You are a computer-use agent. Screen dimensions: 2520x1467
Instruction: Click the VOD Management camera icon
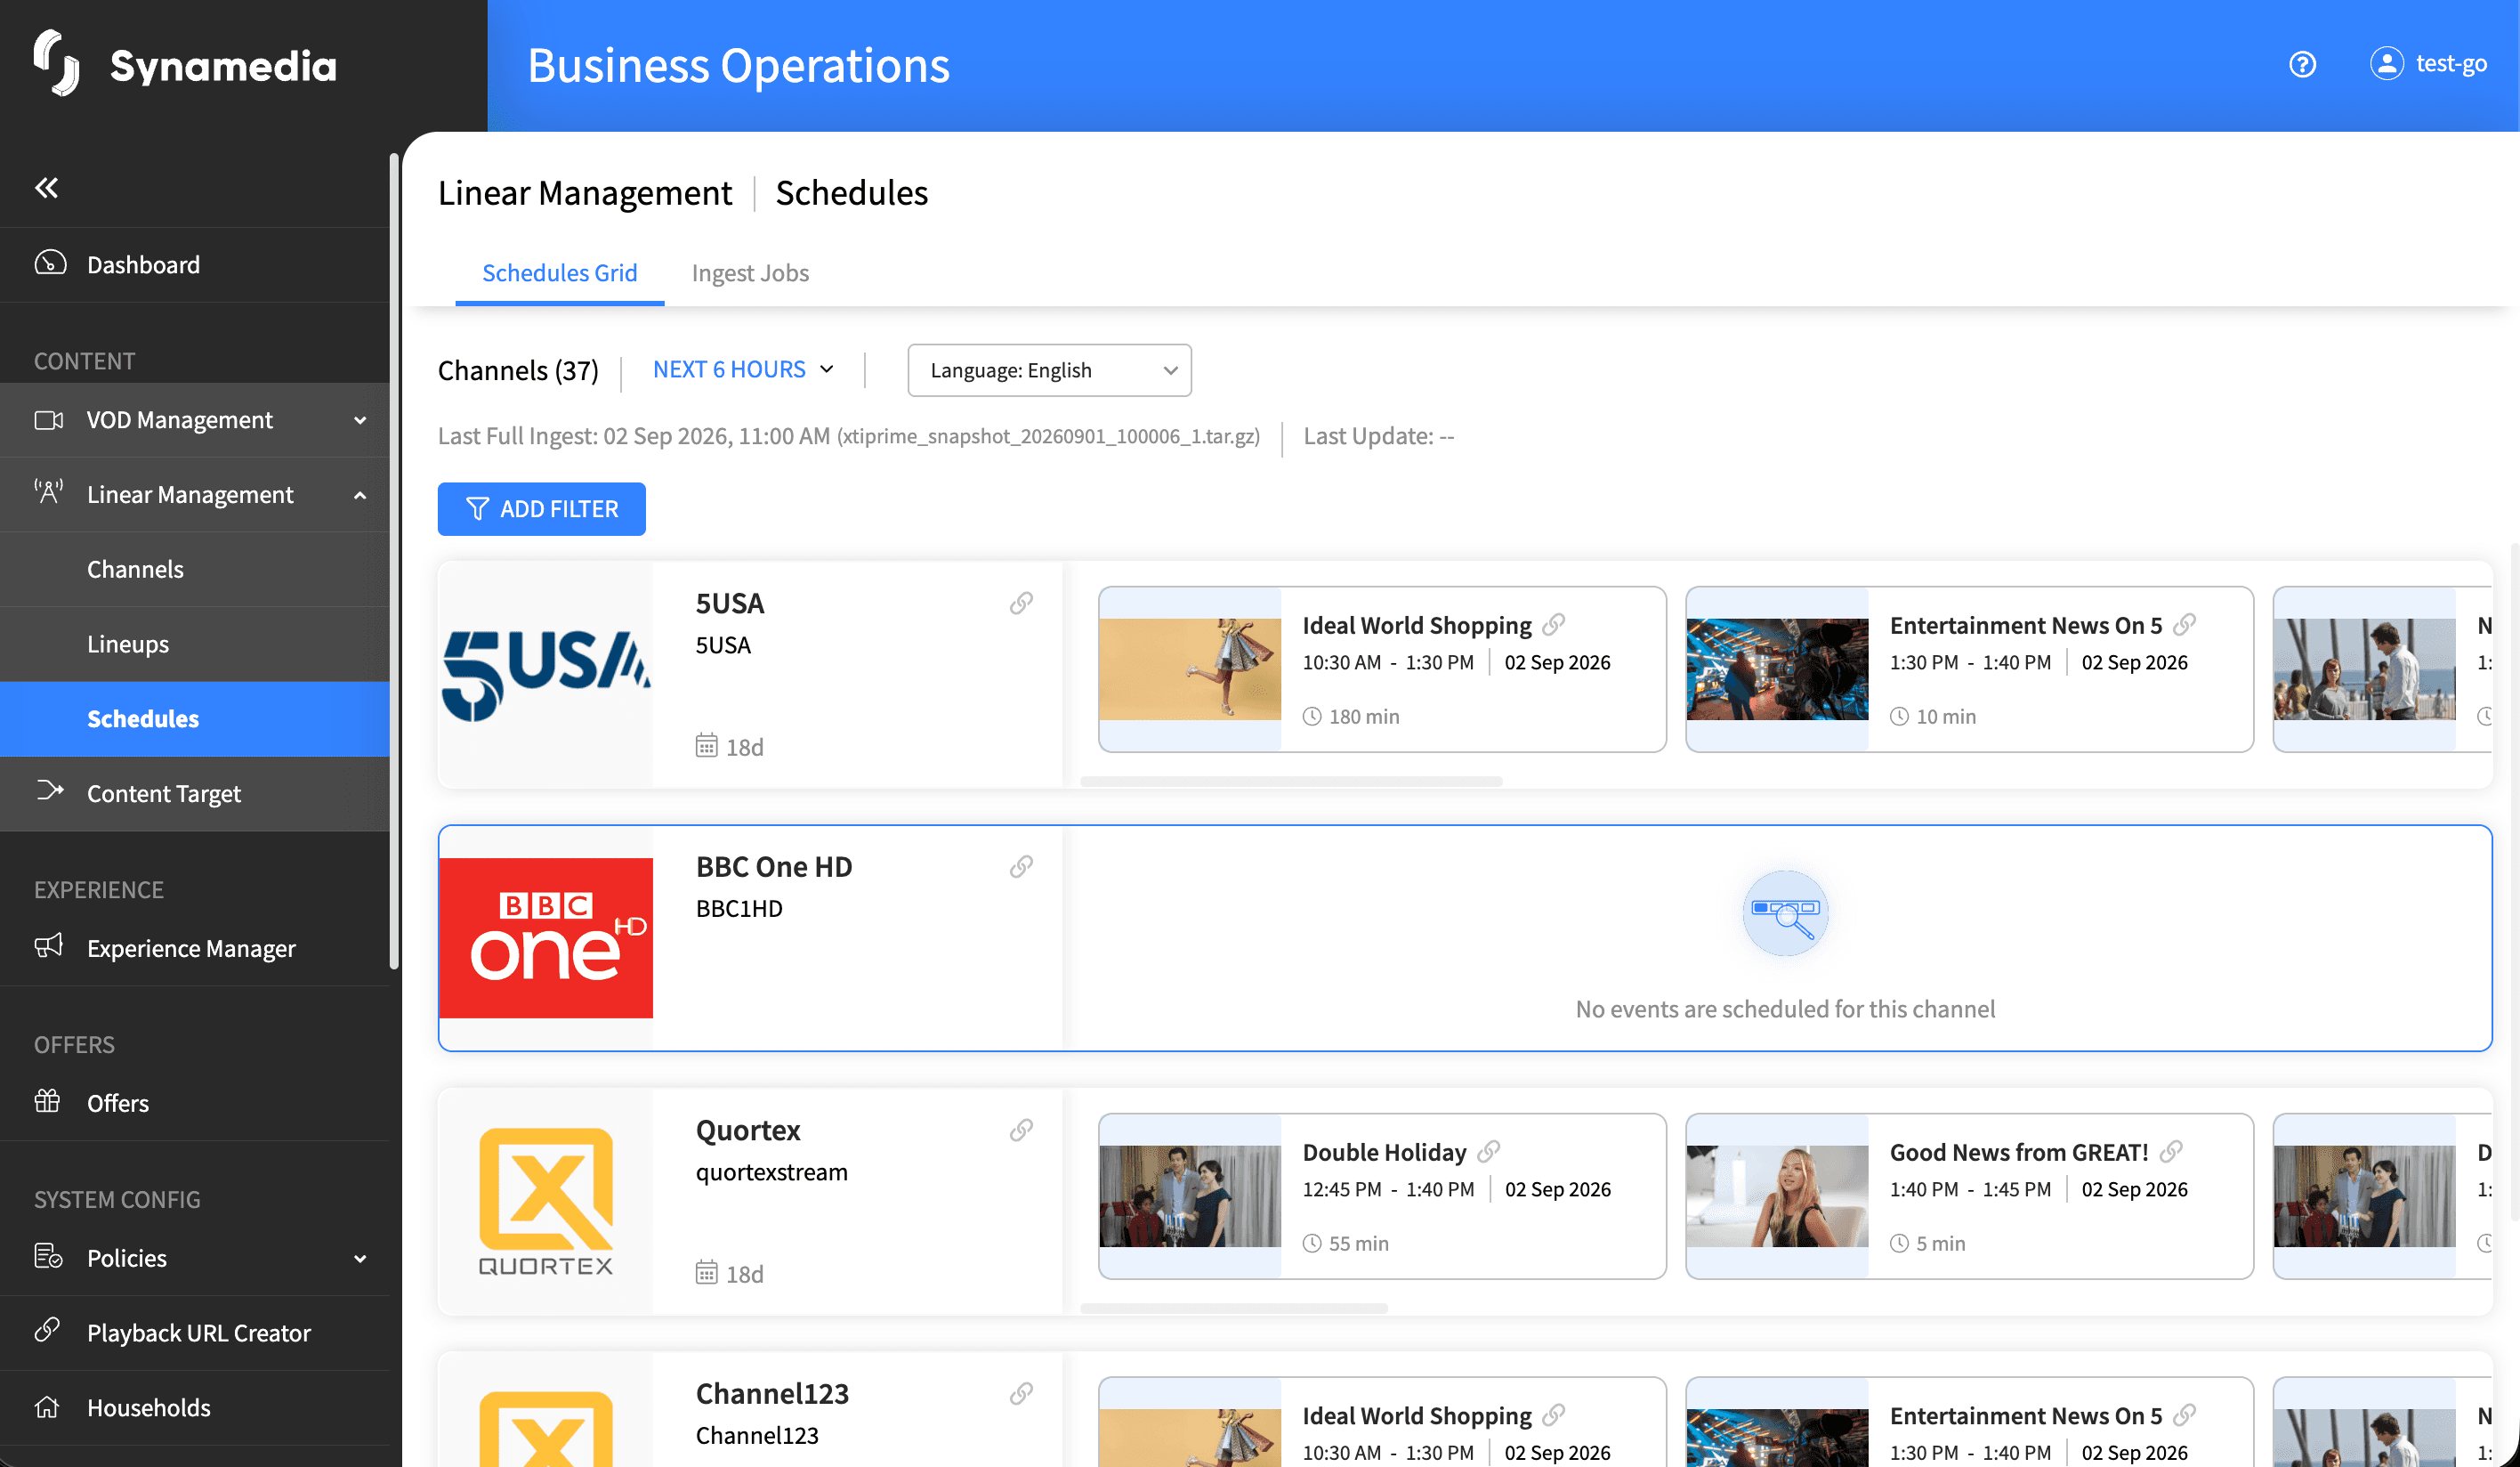(49, 419)
